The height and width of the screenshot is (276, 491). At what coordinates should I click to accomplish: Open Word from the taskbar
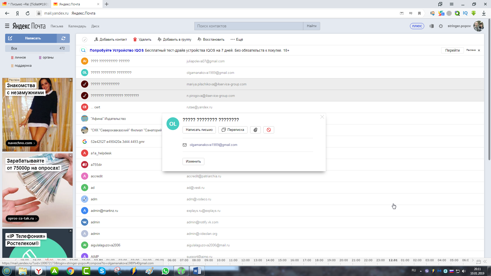point(197,271)
